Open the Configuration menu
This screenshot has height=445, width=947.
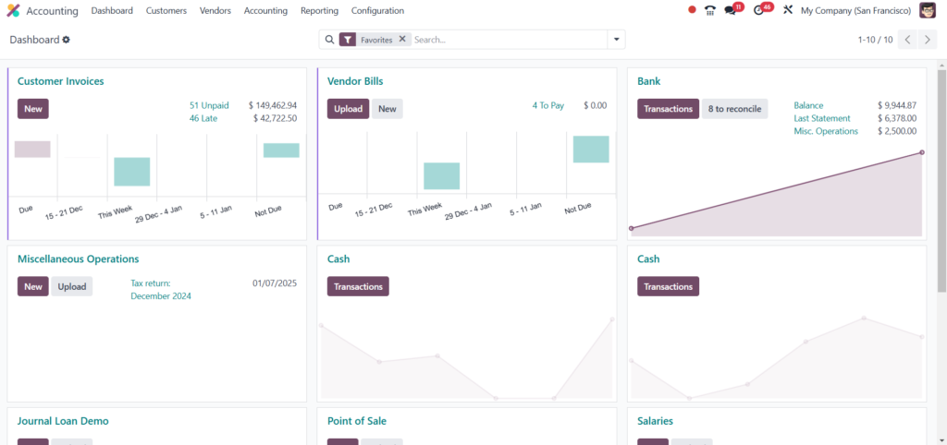point(377,11)
